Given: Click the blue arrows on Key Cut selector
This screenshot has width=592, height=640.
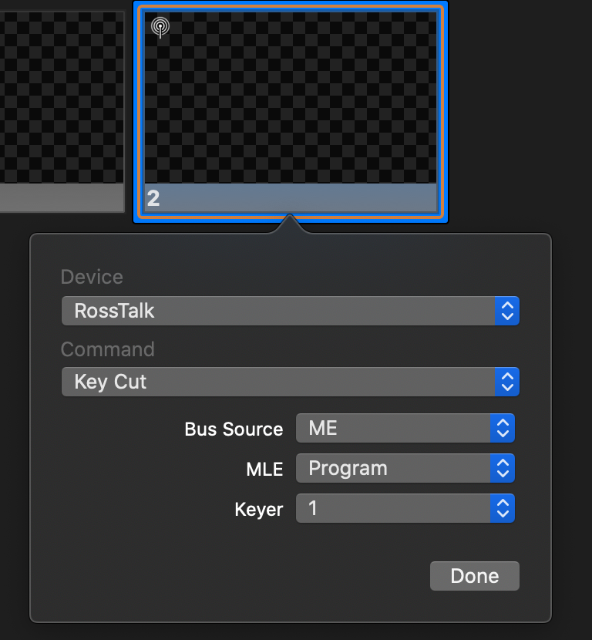Looking at the screenshot, I should point(506,382).
